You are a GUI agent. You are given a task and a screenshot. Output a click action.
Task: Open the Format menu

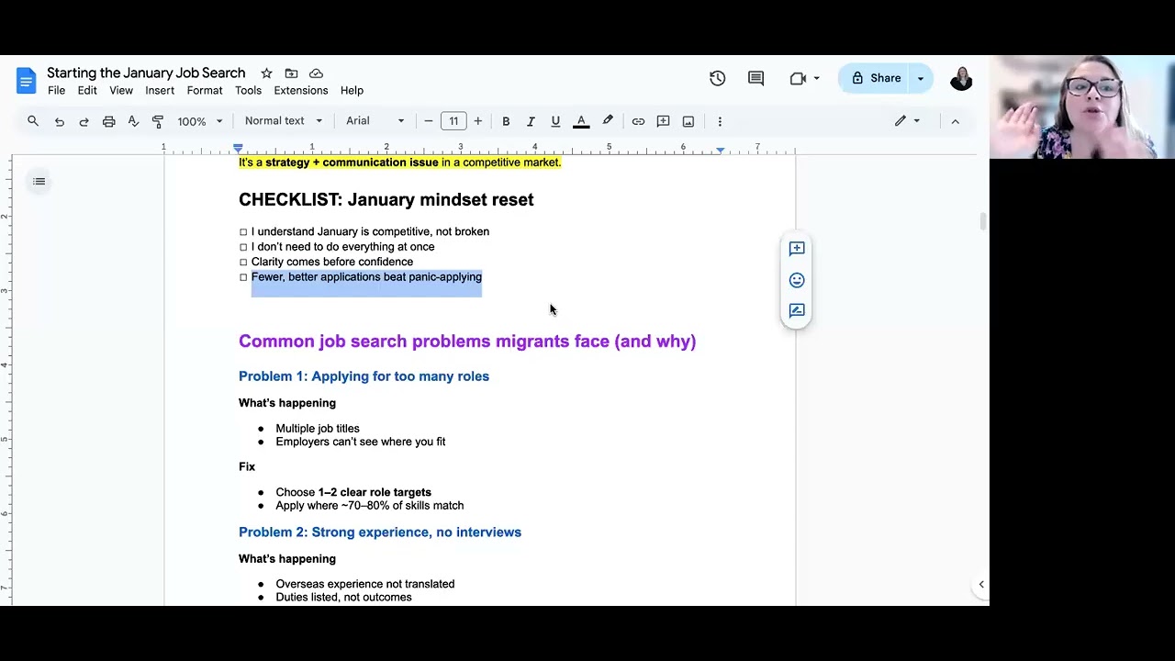(205, 91)
